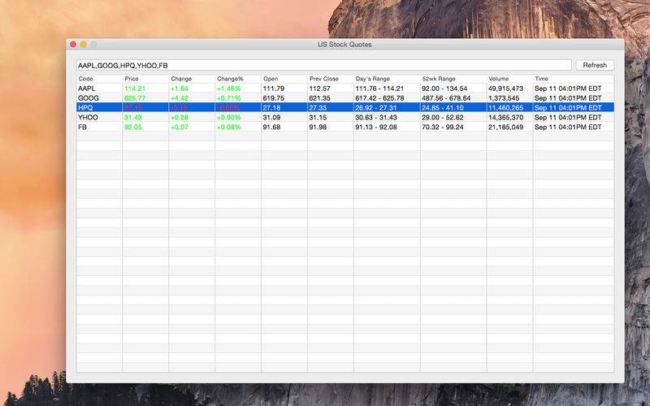Click YHOO change value +0.28

pos(180,117)
